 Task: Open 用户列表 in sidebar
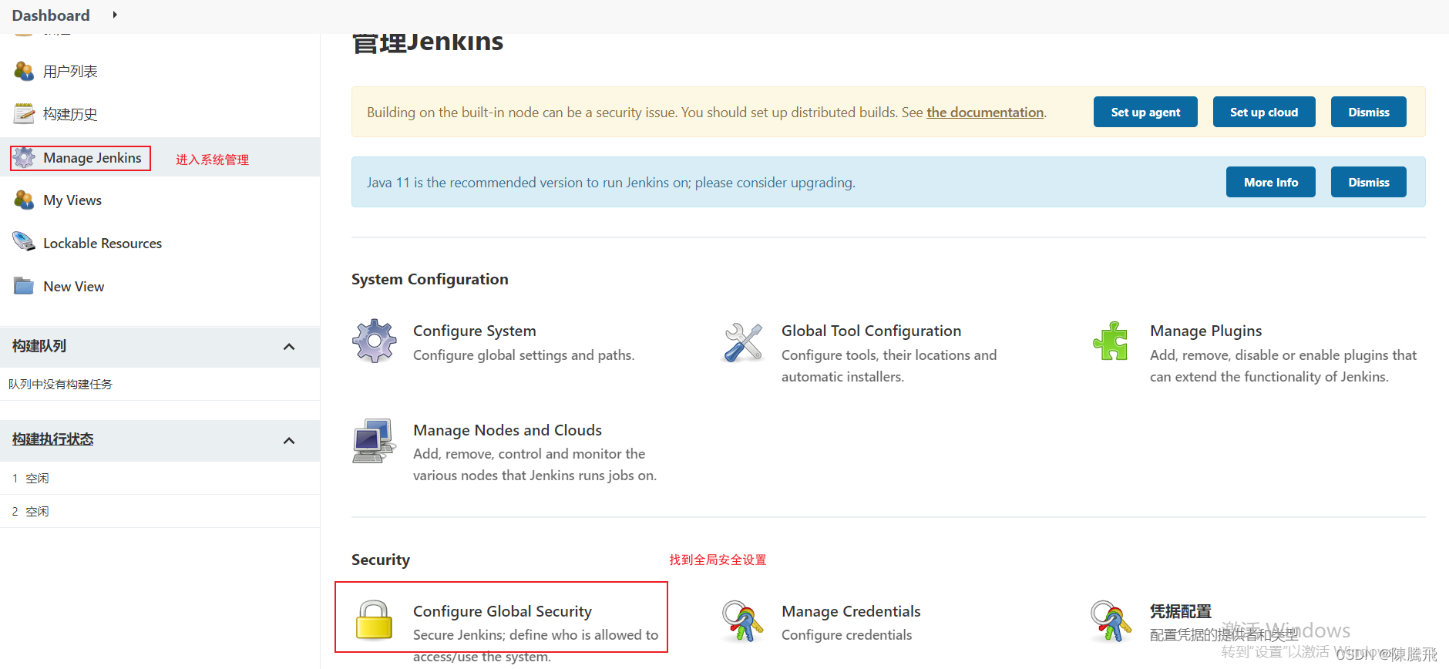(70, 72)
